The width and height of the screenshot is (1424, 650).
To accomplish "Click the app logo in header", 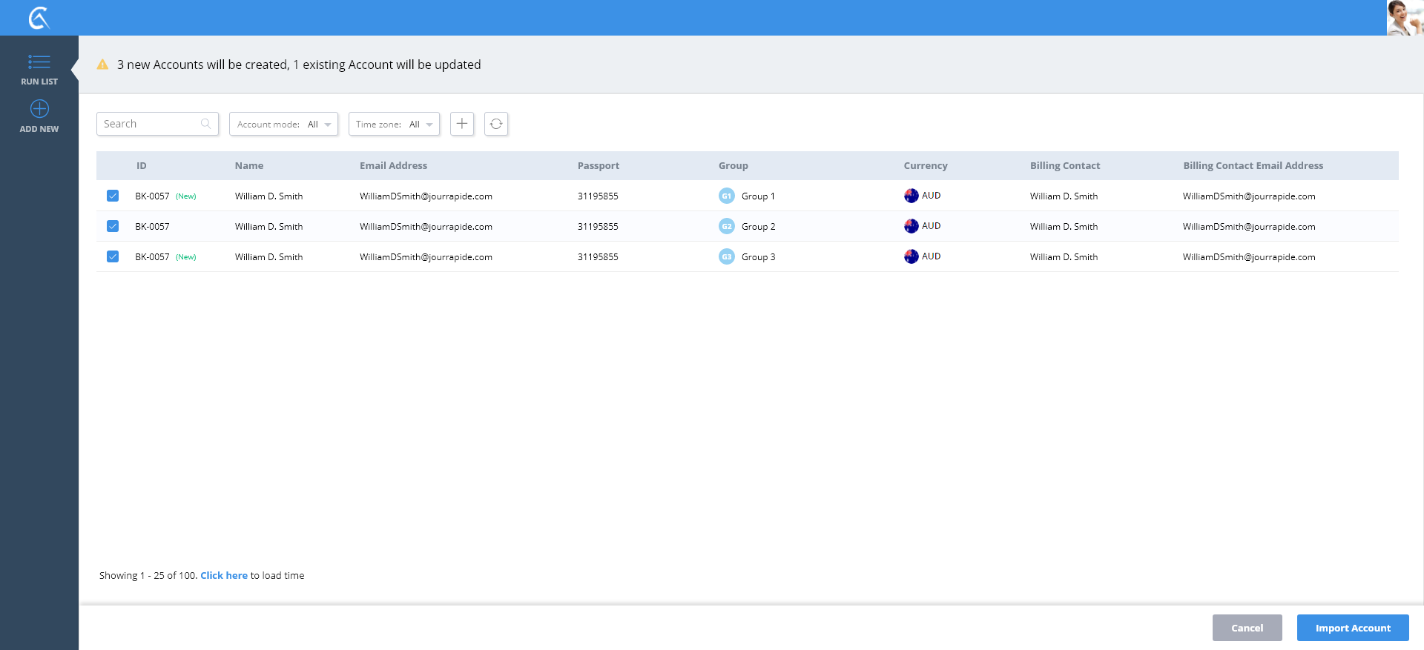I will click(x=39, y=18).
